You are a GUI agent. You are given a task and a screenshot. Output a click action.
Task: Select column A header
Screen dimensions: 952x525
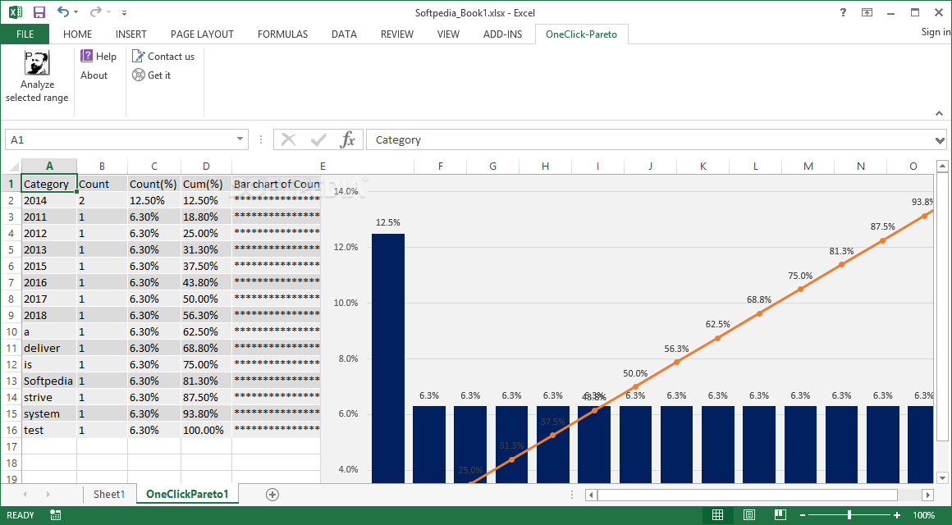(49, 167)
